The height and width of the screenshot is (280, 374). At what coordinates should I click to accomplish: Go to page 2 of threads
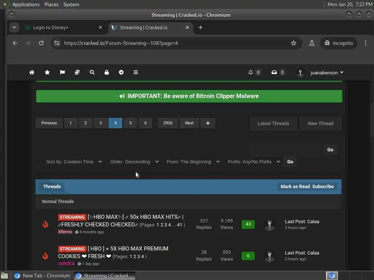pyautogui.click(x=85, y=123)
